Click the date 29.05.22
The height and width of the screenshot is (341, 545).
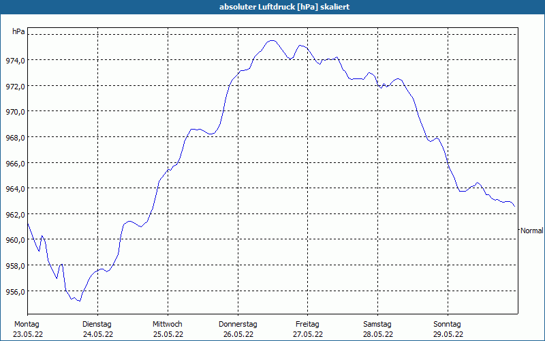click(x=448, y=334)
